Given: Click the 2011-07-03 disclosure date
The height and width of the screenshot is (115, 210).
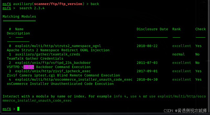Looking at the screenshot, I should (147, 63).
